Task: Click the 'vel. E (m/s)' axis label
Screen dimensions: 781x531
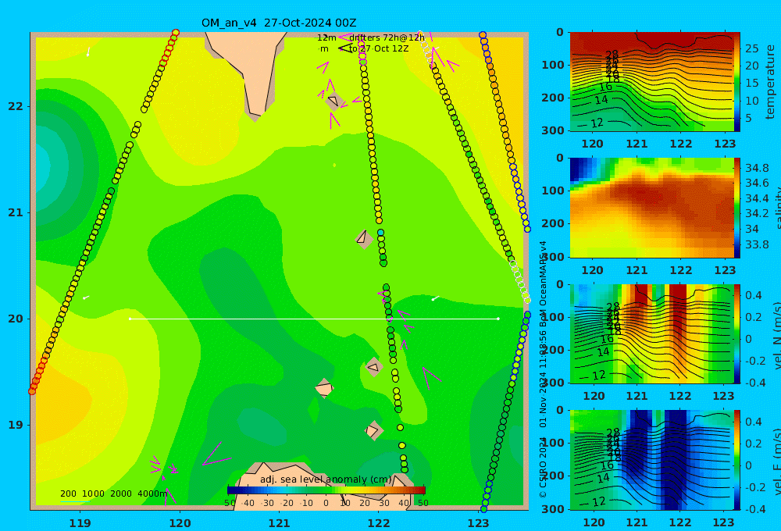Action: click(777, 462)
